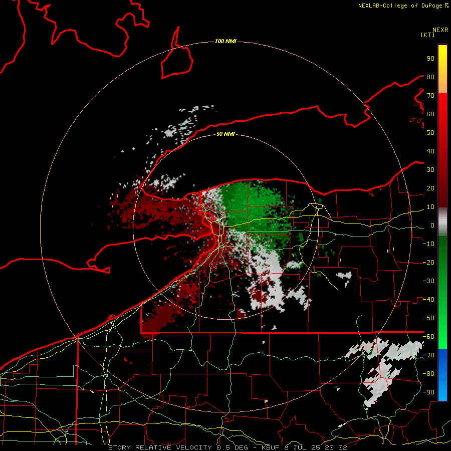The image size is (451, 451).
Task: Click the STORM RELATIVE VELOCITY product title
Action: coord(160,447)
